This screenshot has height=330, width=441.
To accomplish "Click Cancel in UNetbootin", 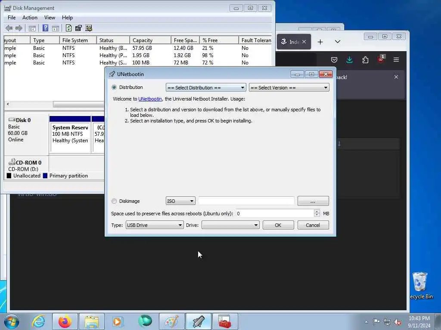I will point(313,225).
